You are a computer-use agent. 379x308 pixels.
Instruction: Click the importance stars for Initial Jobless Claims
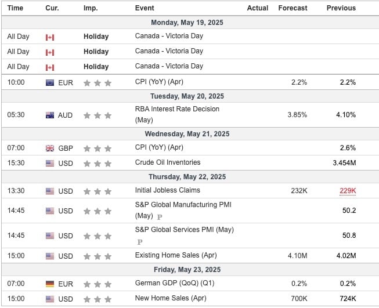pyautogui.click(x=98, y=191)
